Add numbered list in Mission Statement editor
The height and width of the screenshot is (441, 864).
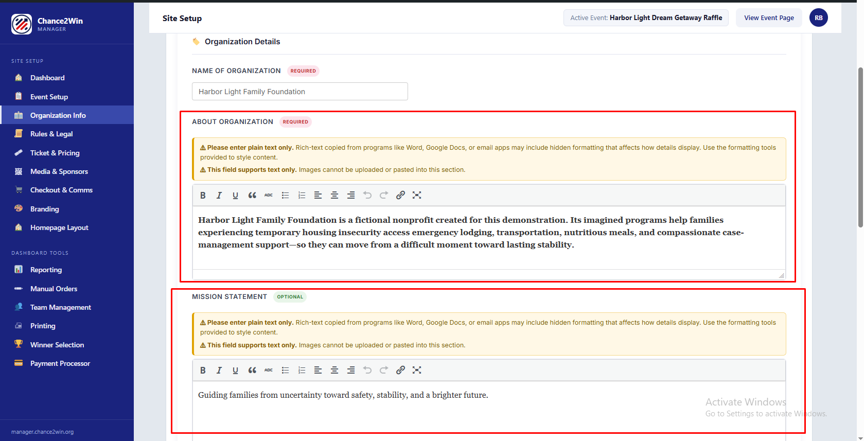302,370
